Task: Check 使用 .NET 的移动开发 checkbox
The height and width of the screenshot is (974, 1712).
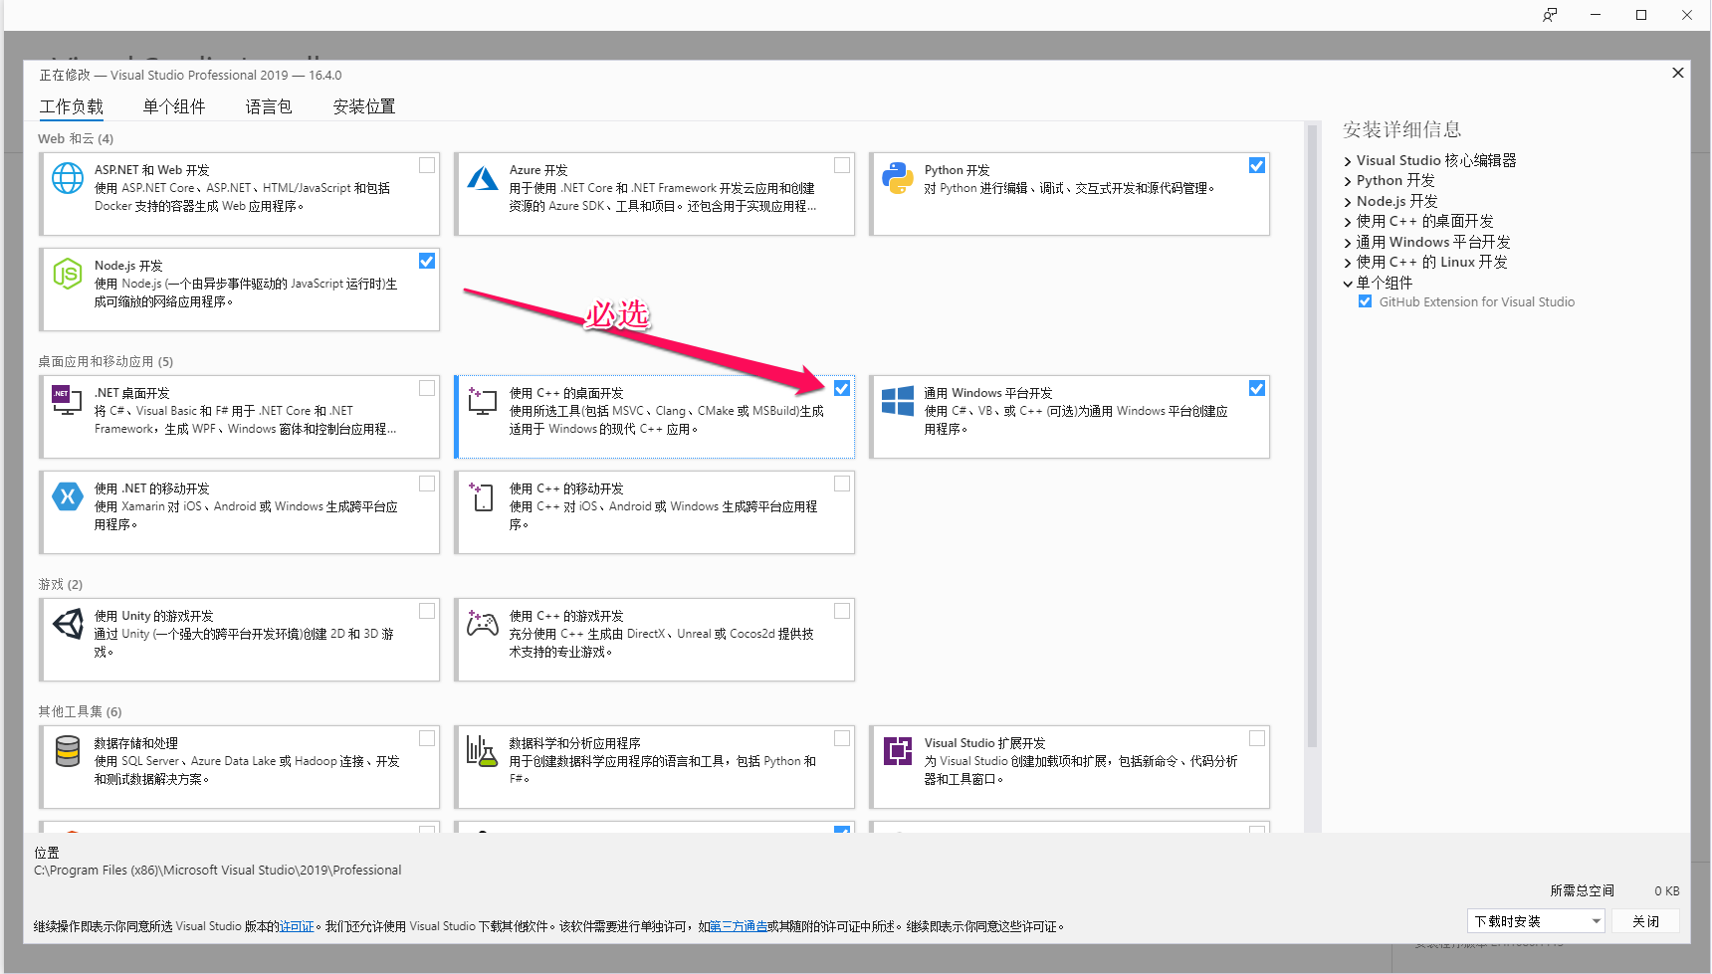Action: [427, 484]
